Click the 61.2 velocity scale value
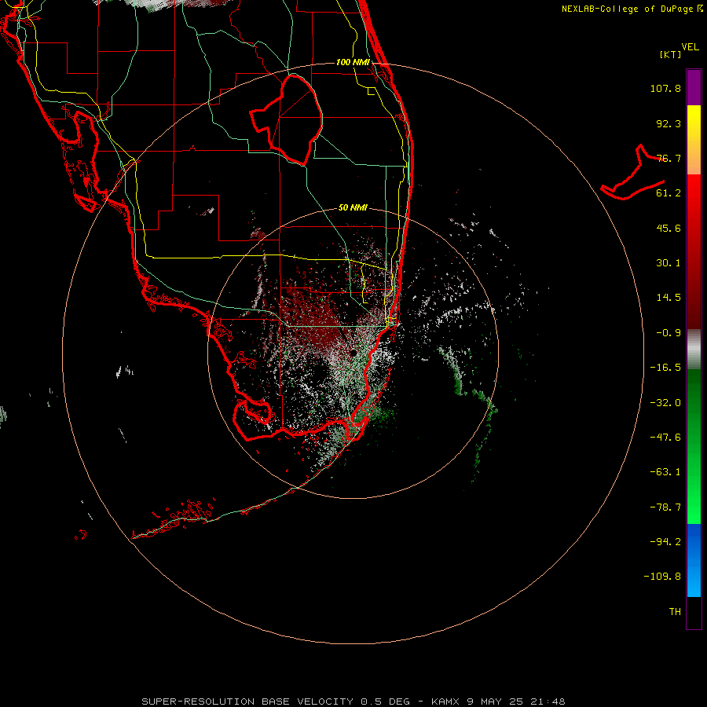This screenshot has width=707, height=707. tap(669, 193)
